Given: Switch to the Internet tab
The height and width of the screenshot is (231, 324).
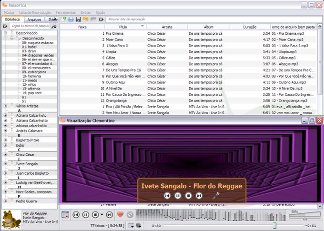Looking at the screenshot, I should [52, 20].
